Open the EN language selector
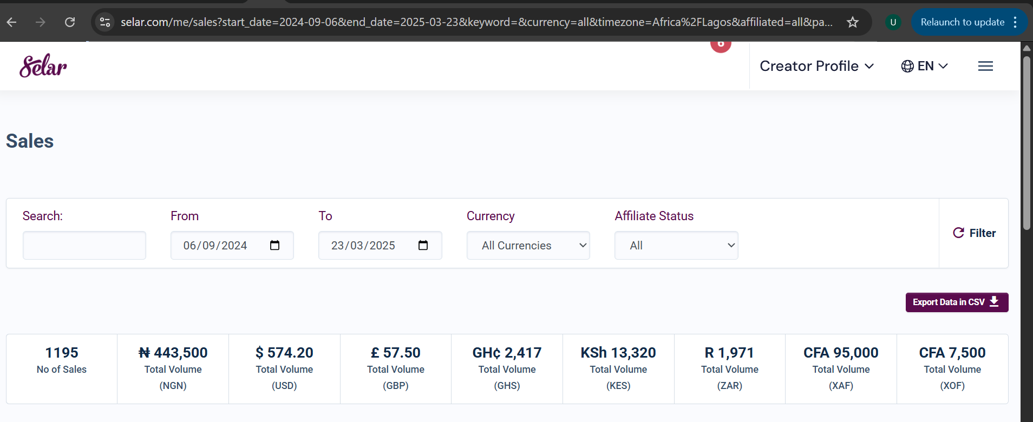 924,66
